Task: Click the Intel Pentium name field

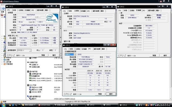Action: click(x=31, y=15)
